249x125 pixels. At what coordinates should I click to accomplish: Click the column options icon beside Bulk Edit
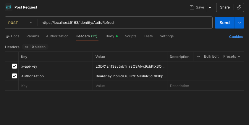[198, 56]
